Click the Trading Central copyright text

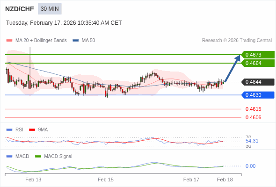click(237, 41)
